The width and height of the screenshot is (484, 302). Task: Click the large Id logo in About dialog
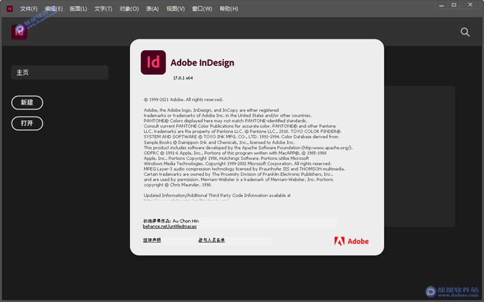(x=153, y=63)
